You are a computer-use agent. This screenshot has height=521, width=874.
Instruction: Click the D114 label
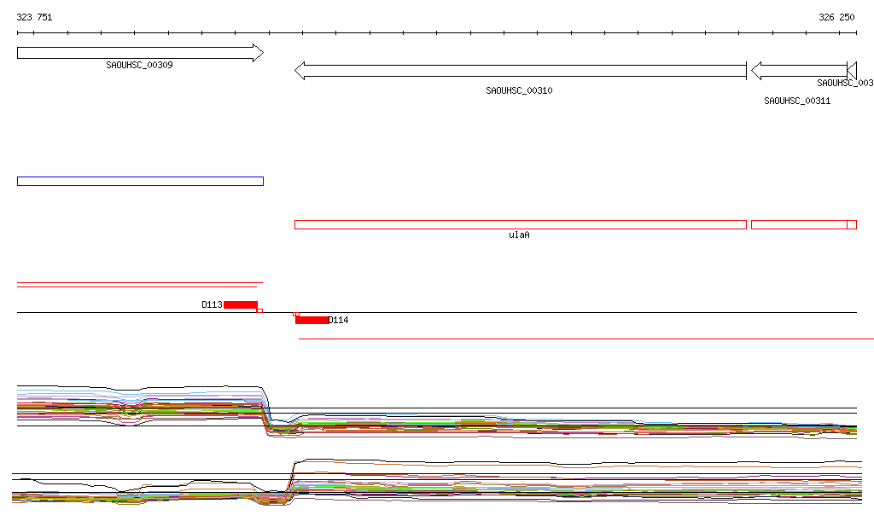[x=338, y=320]
